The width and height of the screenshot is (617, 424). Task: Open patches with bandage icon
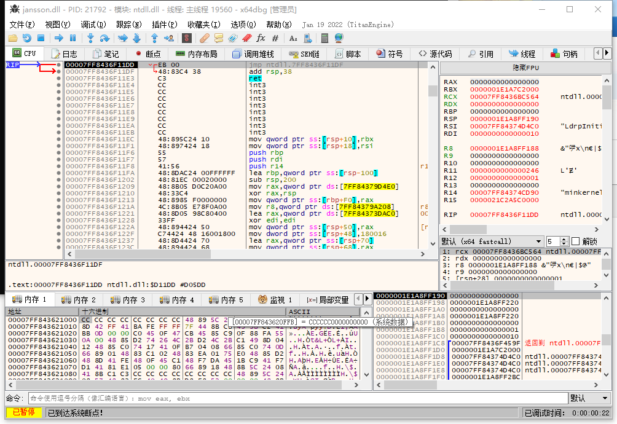click(205, 38)
